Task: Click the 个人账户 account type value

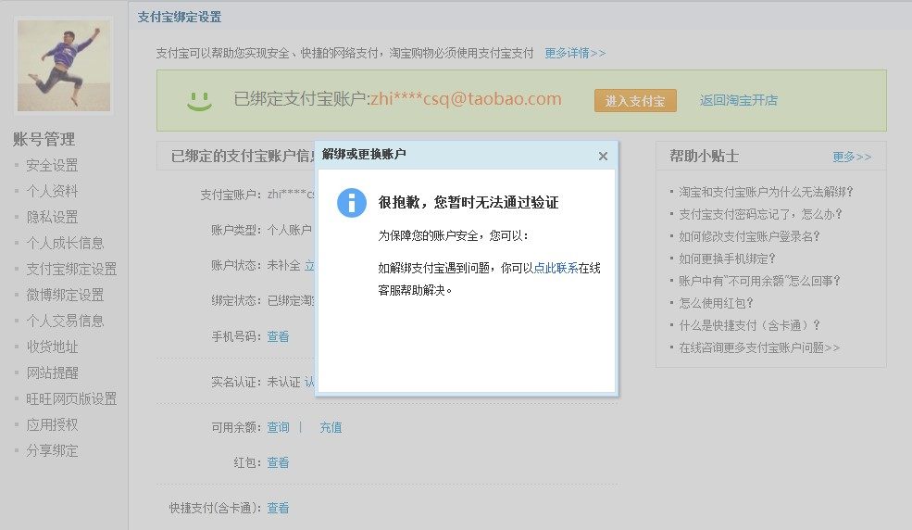Action: (290, 230)
